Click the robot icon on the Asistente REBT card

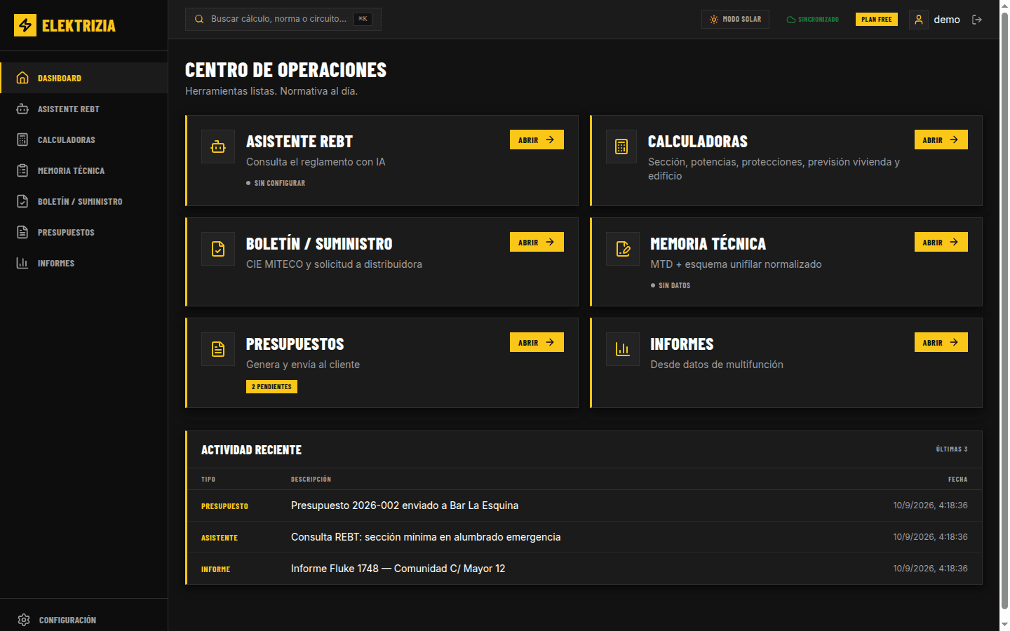click(x=218, y=147)
